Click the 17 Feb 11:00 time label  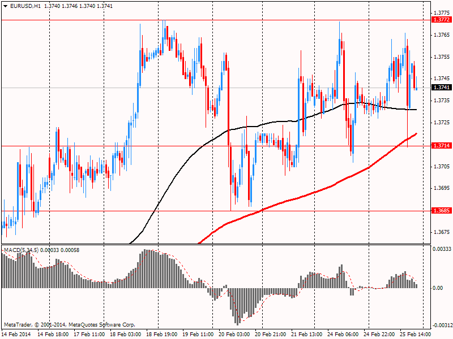(89, 334)
